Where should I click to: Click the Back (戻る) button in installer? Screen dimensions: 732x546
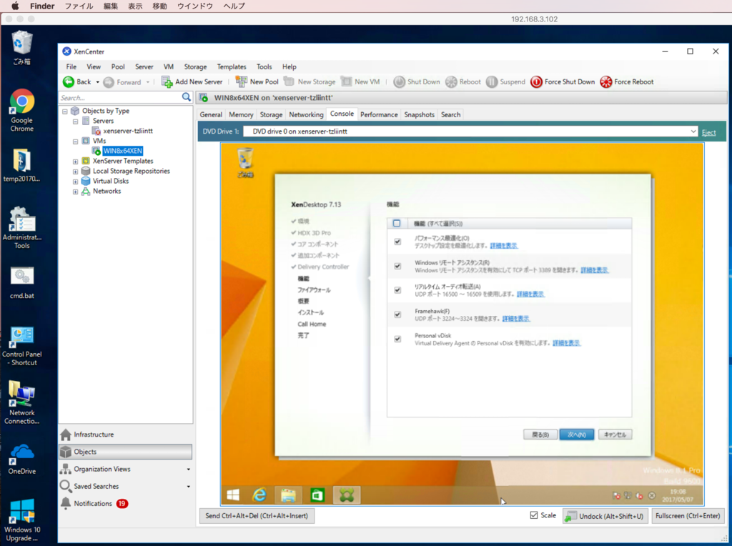pos(540,435)
